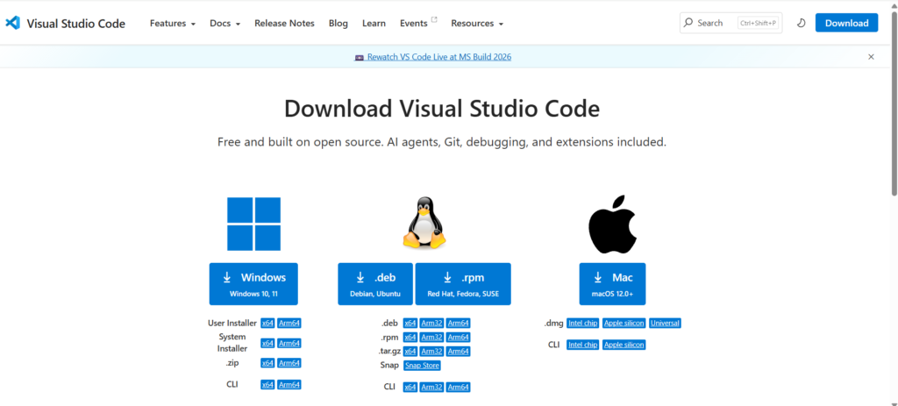Download Mac CLI for Apple silicon
898x406 pixels.
pos(624,345)
